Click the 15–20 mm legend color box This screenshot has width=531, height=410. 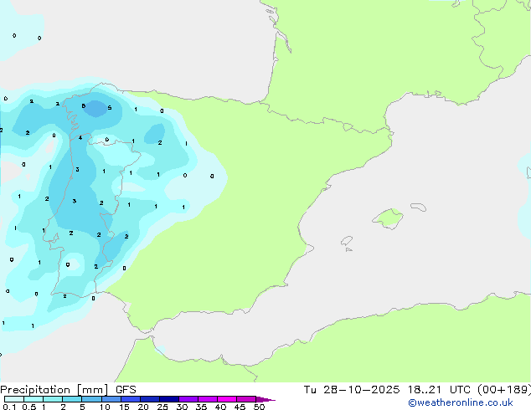(x=131, y=399)
